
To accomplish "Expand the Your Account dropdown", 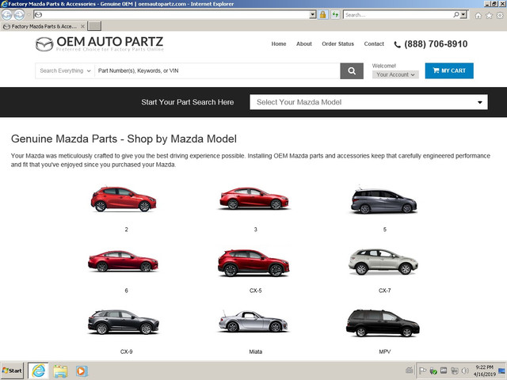I will [395, 74].
